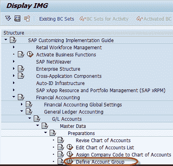Select Cross-Application Components entry
The height and width of the screenshot is (166, 173).
click(x=69, y=76)
